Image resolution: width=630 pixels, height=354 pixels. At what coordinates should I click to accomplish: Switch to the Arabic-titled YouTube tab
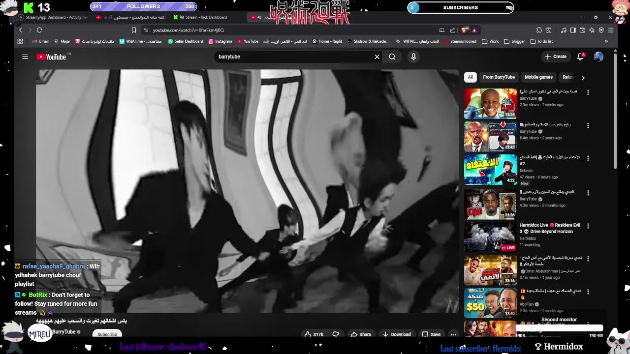130,17
